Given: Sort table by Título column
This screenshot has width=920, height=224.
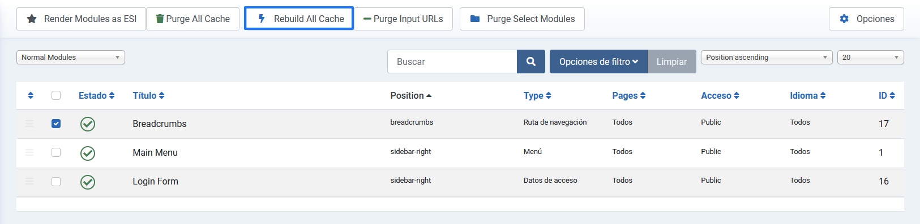Looking at the screenshot, I should click(x=149, y=95).
